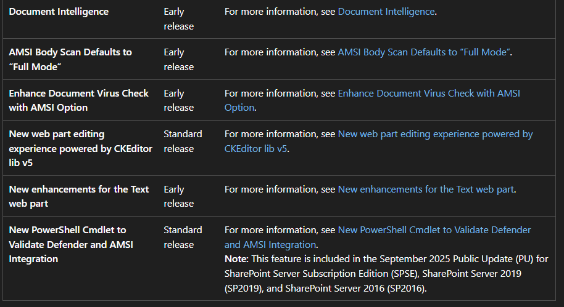Open the Document Intelligence link
This screenshot has width=564, height=307.
coord(386,12)
